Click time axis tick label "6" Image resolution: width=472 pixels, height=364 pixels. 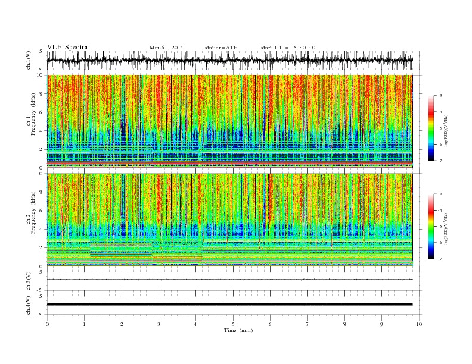pyautogui.click(x=270, y=324)
